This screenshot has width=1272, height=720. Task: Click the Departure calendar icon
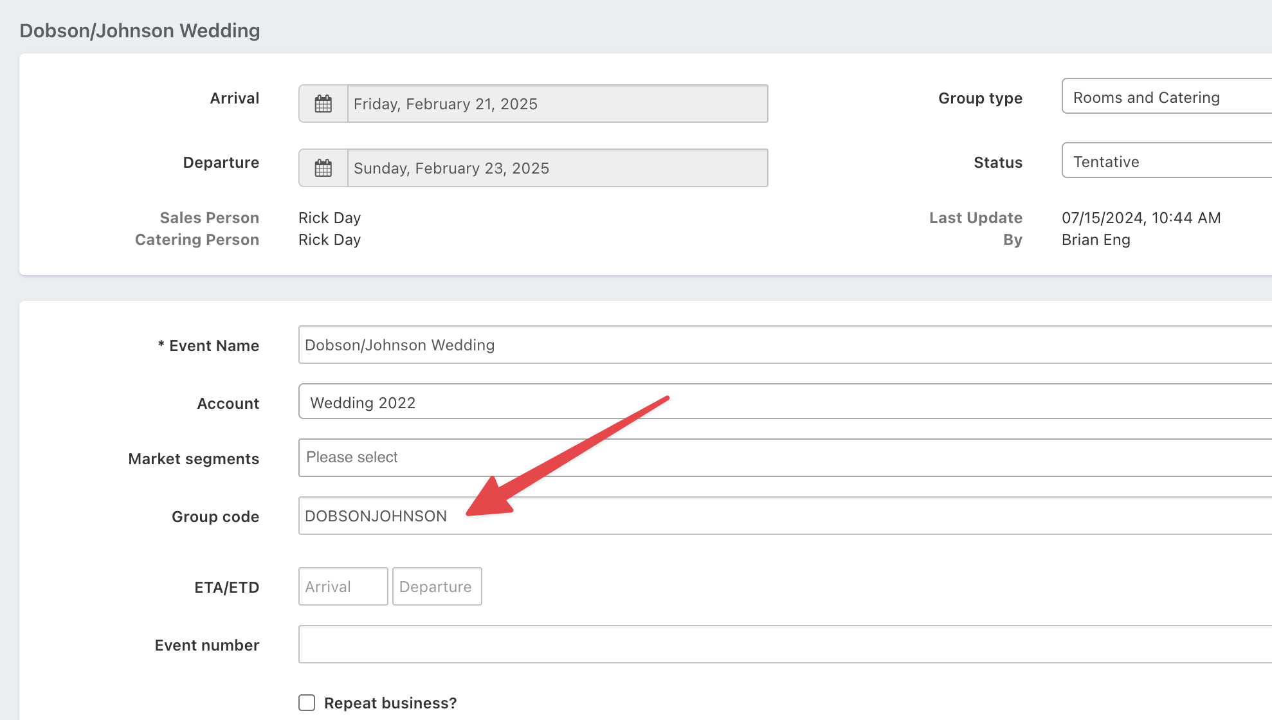click(x=323, y=168)
